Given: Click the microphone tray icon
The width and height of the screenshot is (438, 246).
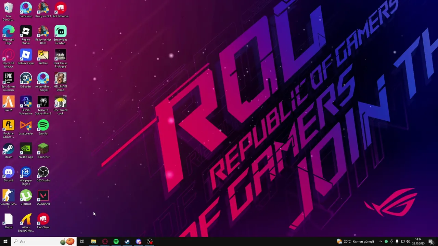Looking at the screenshot, I should click(x=397, y=242).
